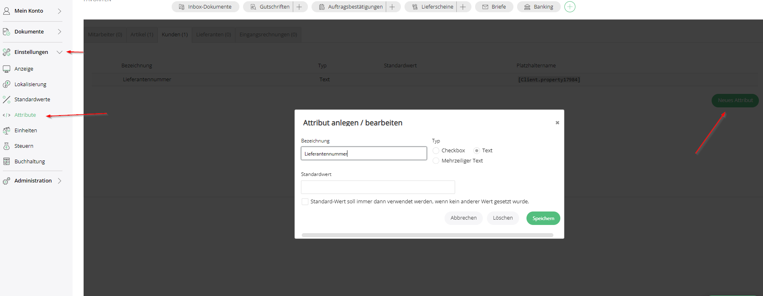This screenshot has width=763, height=296.
Task: Click the Standardwert input field
Action: 378,187
